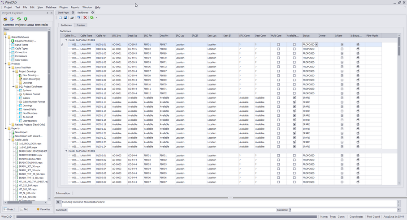407x220 pixels.
Task: Click the new project document icon in Project Explorer
Action: 12,19
